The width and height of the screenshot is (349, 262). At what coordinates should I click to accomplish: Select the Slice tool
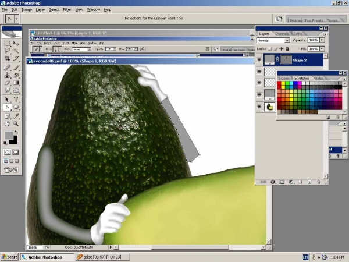pos(16,58)
